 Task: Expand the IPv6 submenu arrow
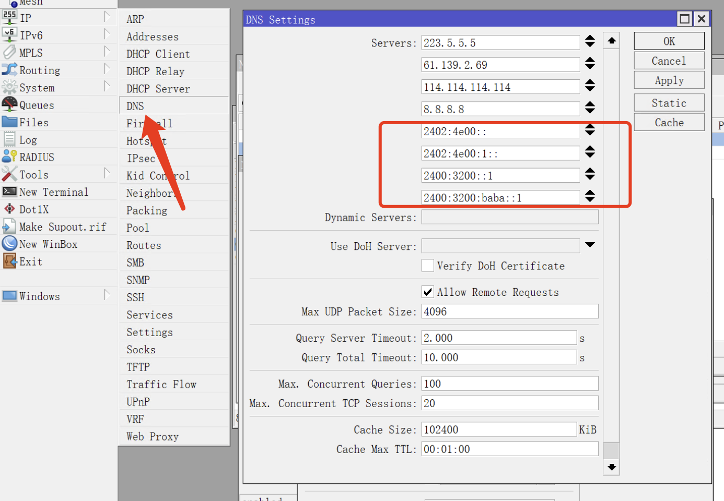pyautogui.click(x=107, y=34)
